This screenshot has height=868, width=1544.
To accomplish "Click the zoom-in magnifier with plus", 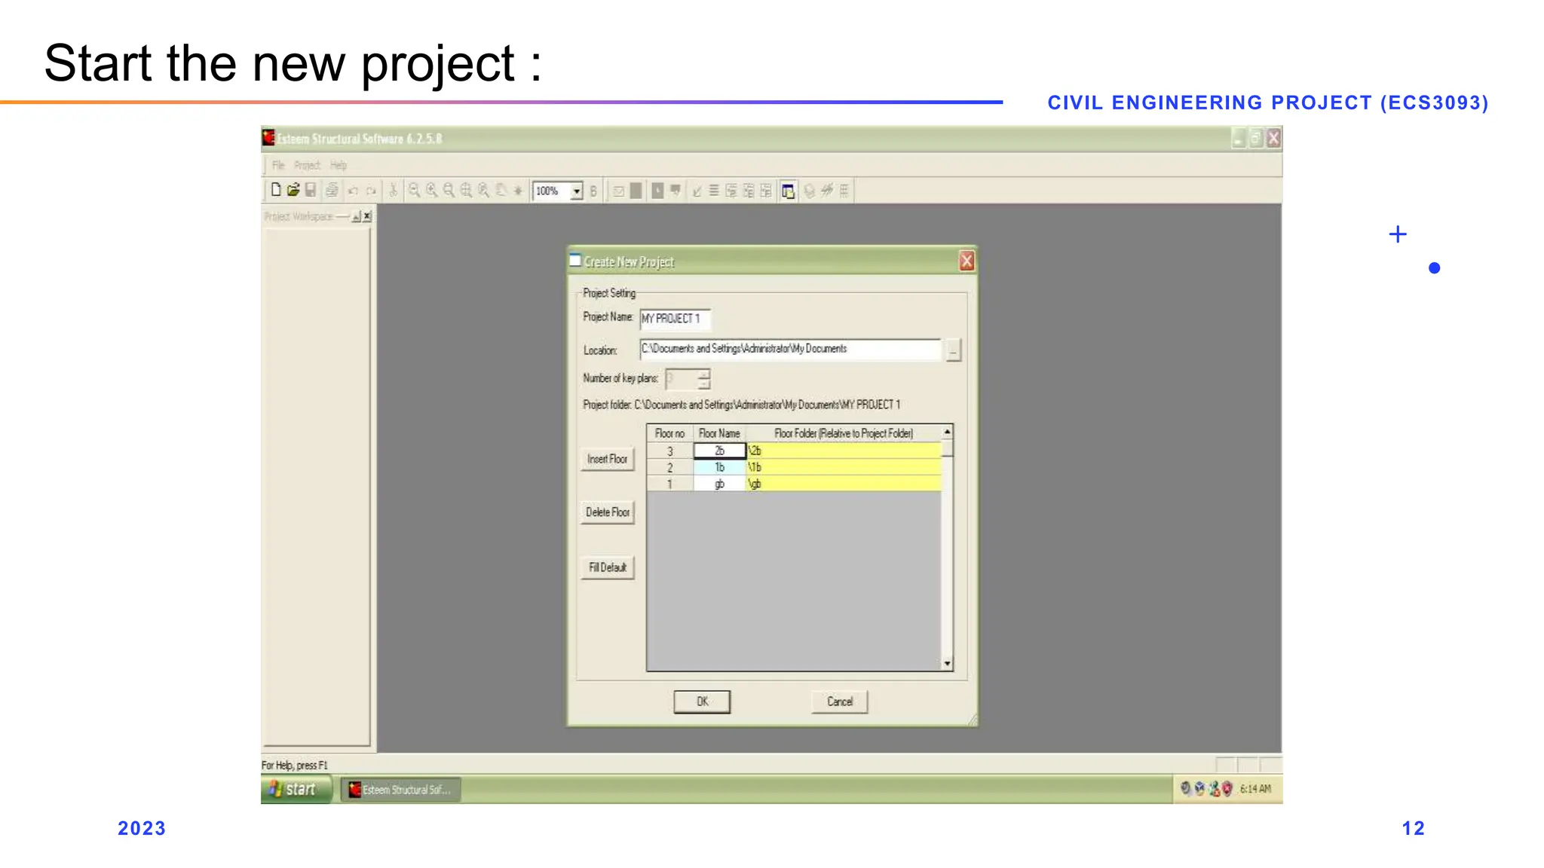I will pos(431,191).
